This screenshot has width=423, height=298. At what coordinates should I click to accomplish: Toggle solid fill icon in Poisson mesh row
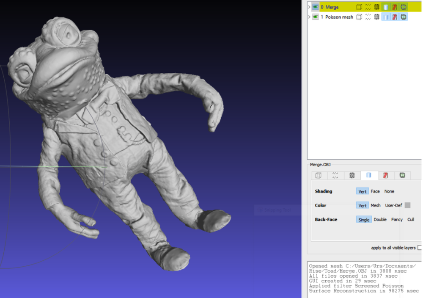(386, 17)
